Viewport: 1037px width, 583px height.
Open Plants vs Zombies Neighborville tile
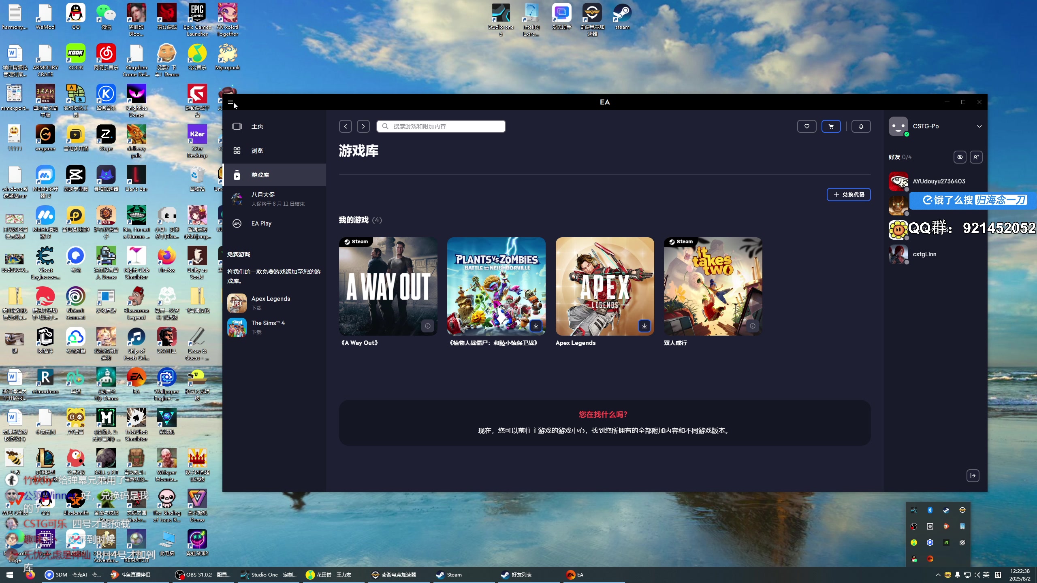pyautogui.click(x=496, y=286)
